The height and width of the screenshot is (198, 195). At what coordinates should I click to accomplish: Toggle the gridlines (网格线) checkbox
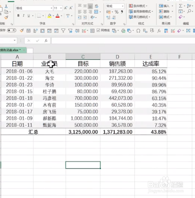coord(98,30)
